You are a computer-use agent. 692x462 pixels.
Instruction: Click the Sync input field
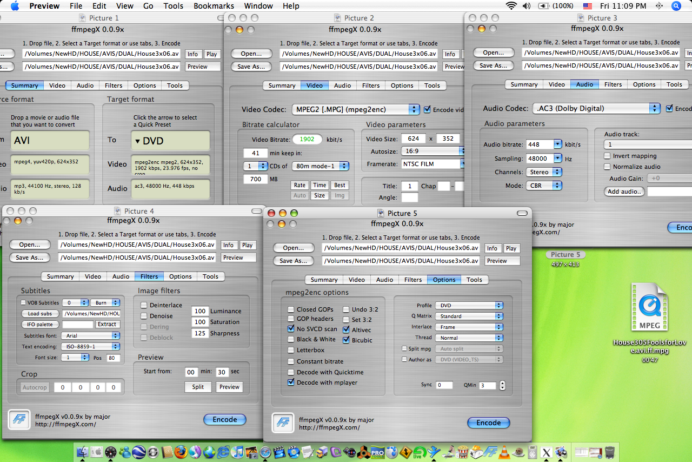click(x=444, y=385)
